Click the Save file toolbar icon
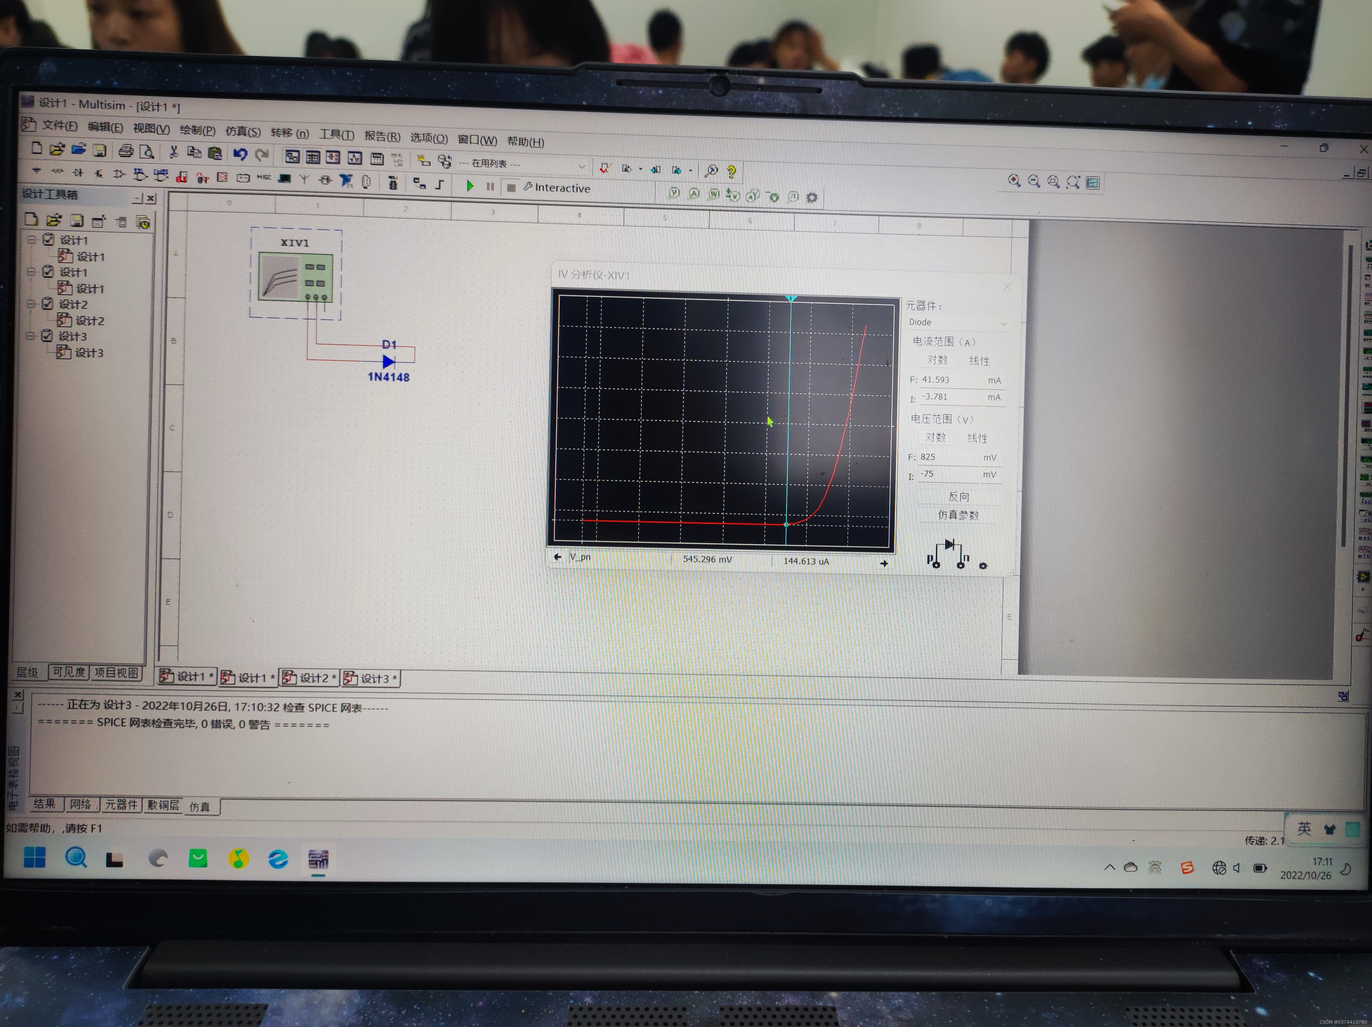This screenshot has height=1027, width=1372. click(99, 150)
